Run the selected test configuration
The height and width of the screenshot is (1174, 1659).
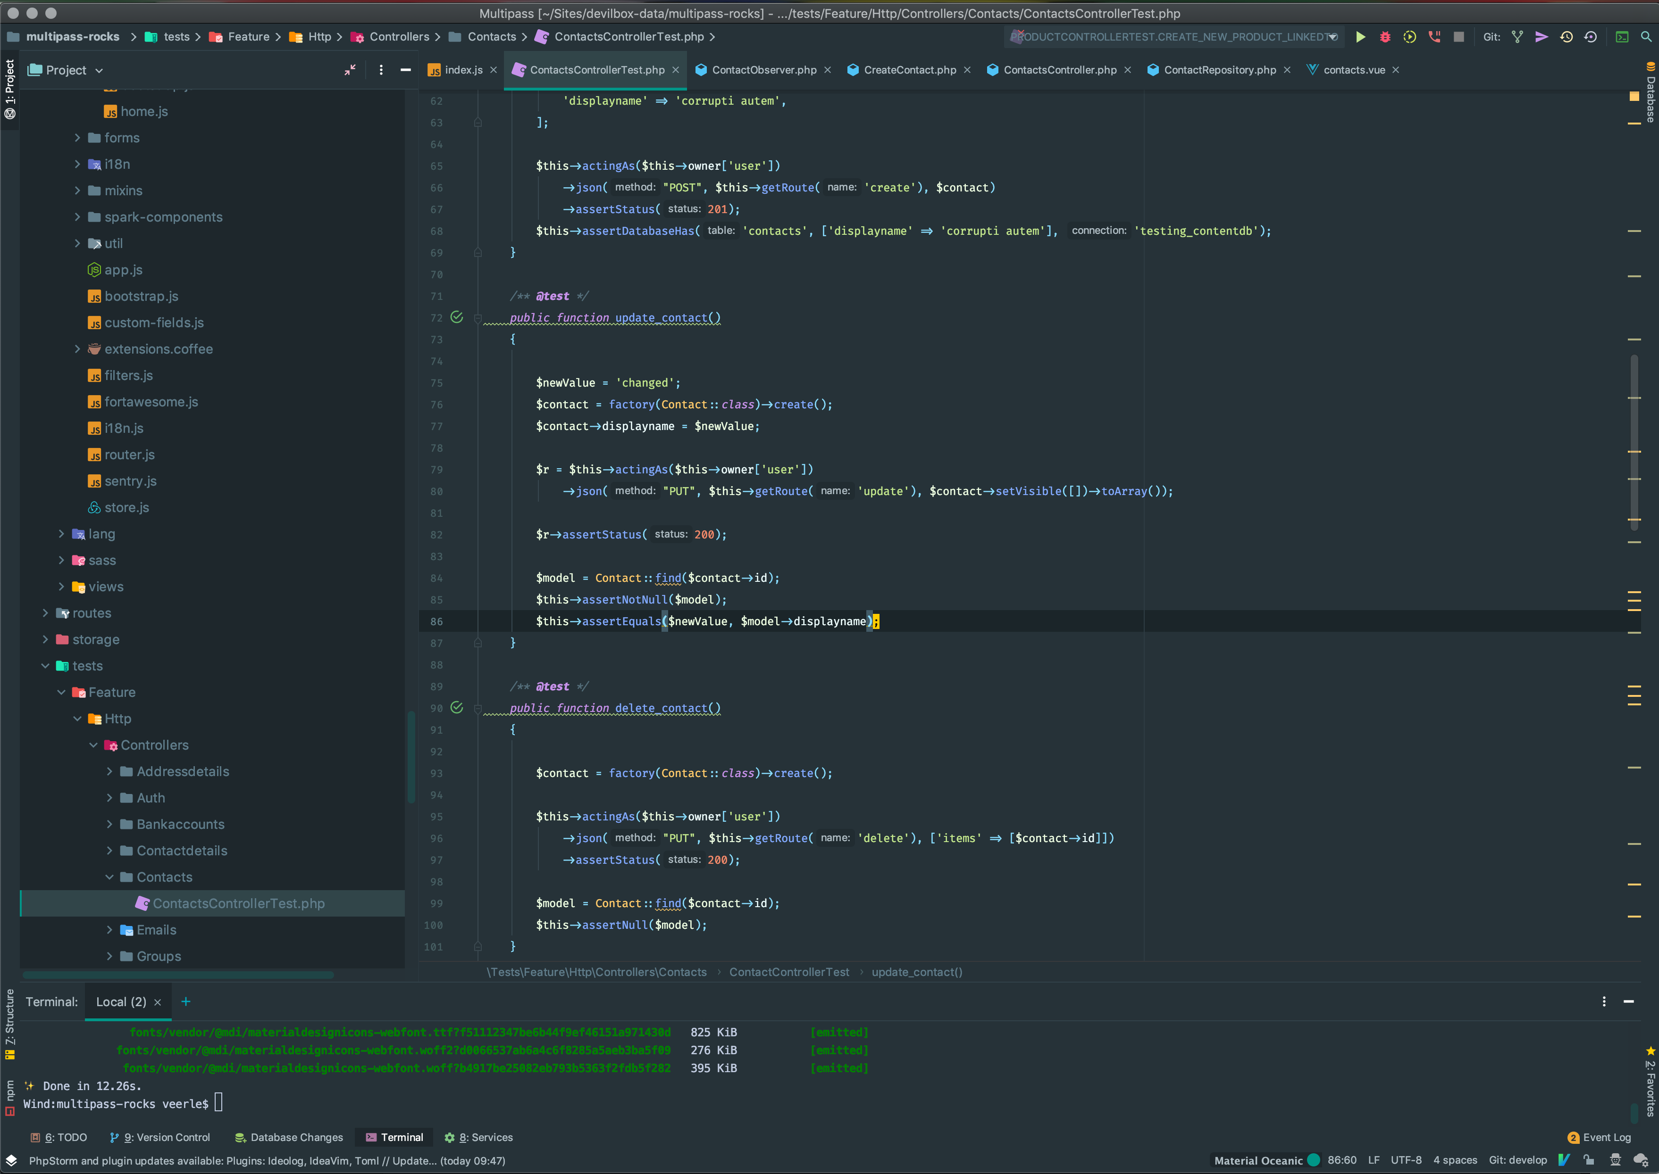[1360, 37]
